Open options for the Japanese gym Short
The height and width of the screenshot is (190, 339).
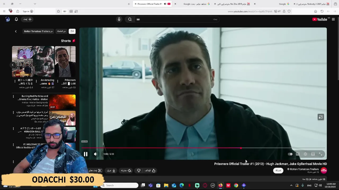[15, 81]
